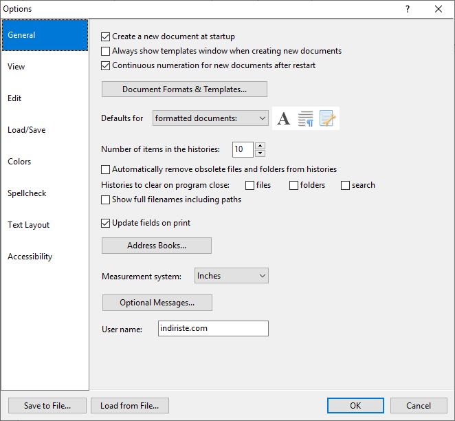Switch to the View category
The height and width of the screenshot is (421, 455).
tap(45, 67)
